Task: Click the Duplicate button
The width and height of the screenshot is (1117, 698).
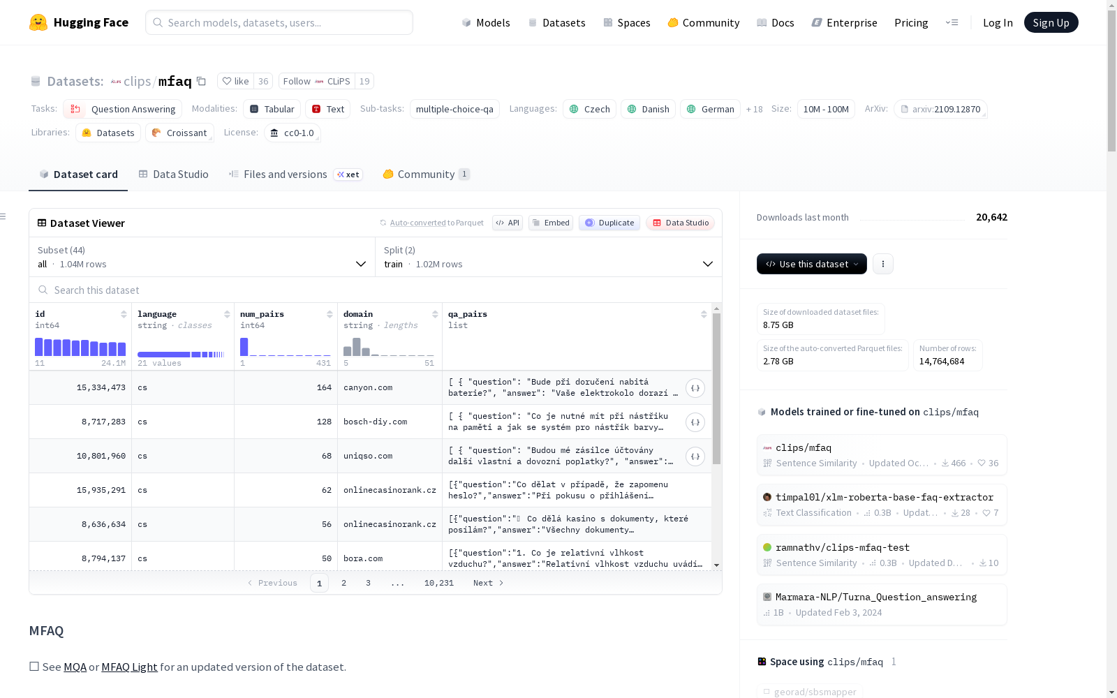Action: coord(609,223)
